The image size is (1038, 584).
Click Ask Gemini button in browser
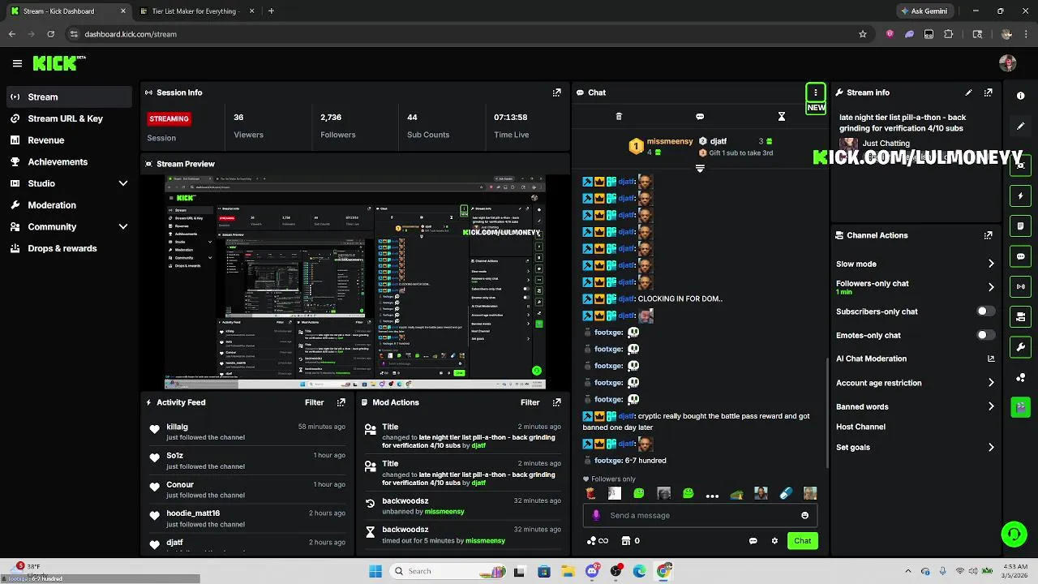coord(925,11)
